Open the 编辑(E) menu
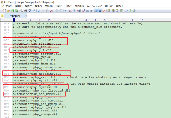 coord(19,6)
